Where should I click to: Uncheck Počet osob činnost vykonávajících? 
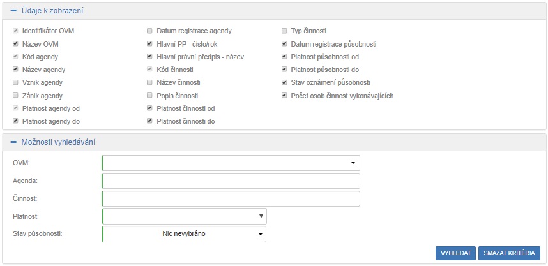[284, 96]
